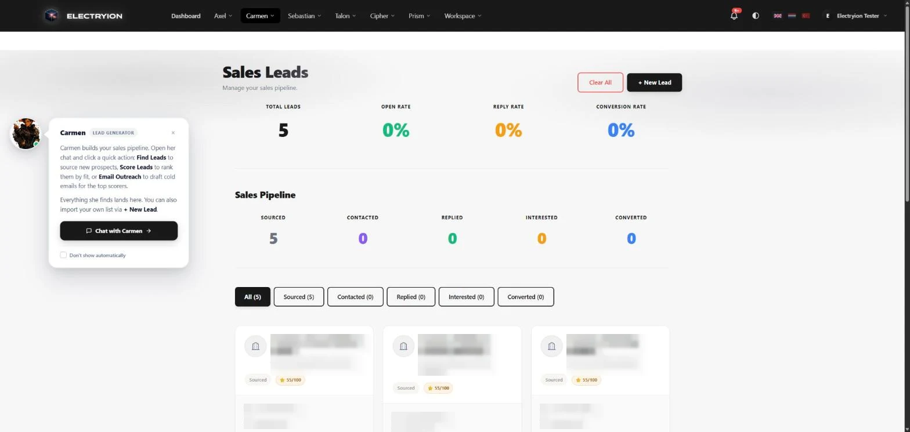The width and height of the screenshot is (910, 432).
Task: Click Carmen's avatar picture
Action: (x=26, y=133)
